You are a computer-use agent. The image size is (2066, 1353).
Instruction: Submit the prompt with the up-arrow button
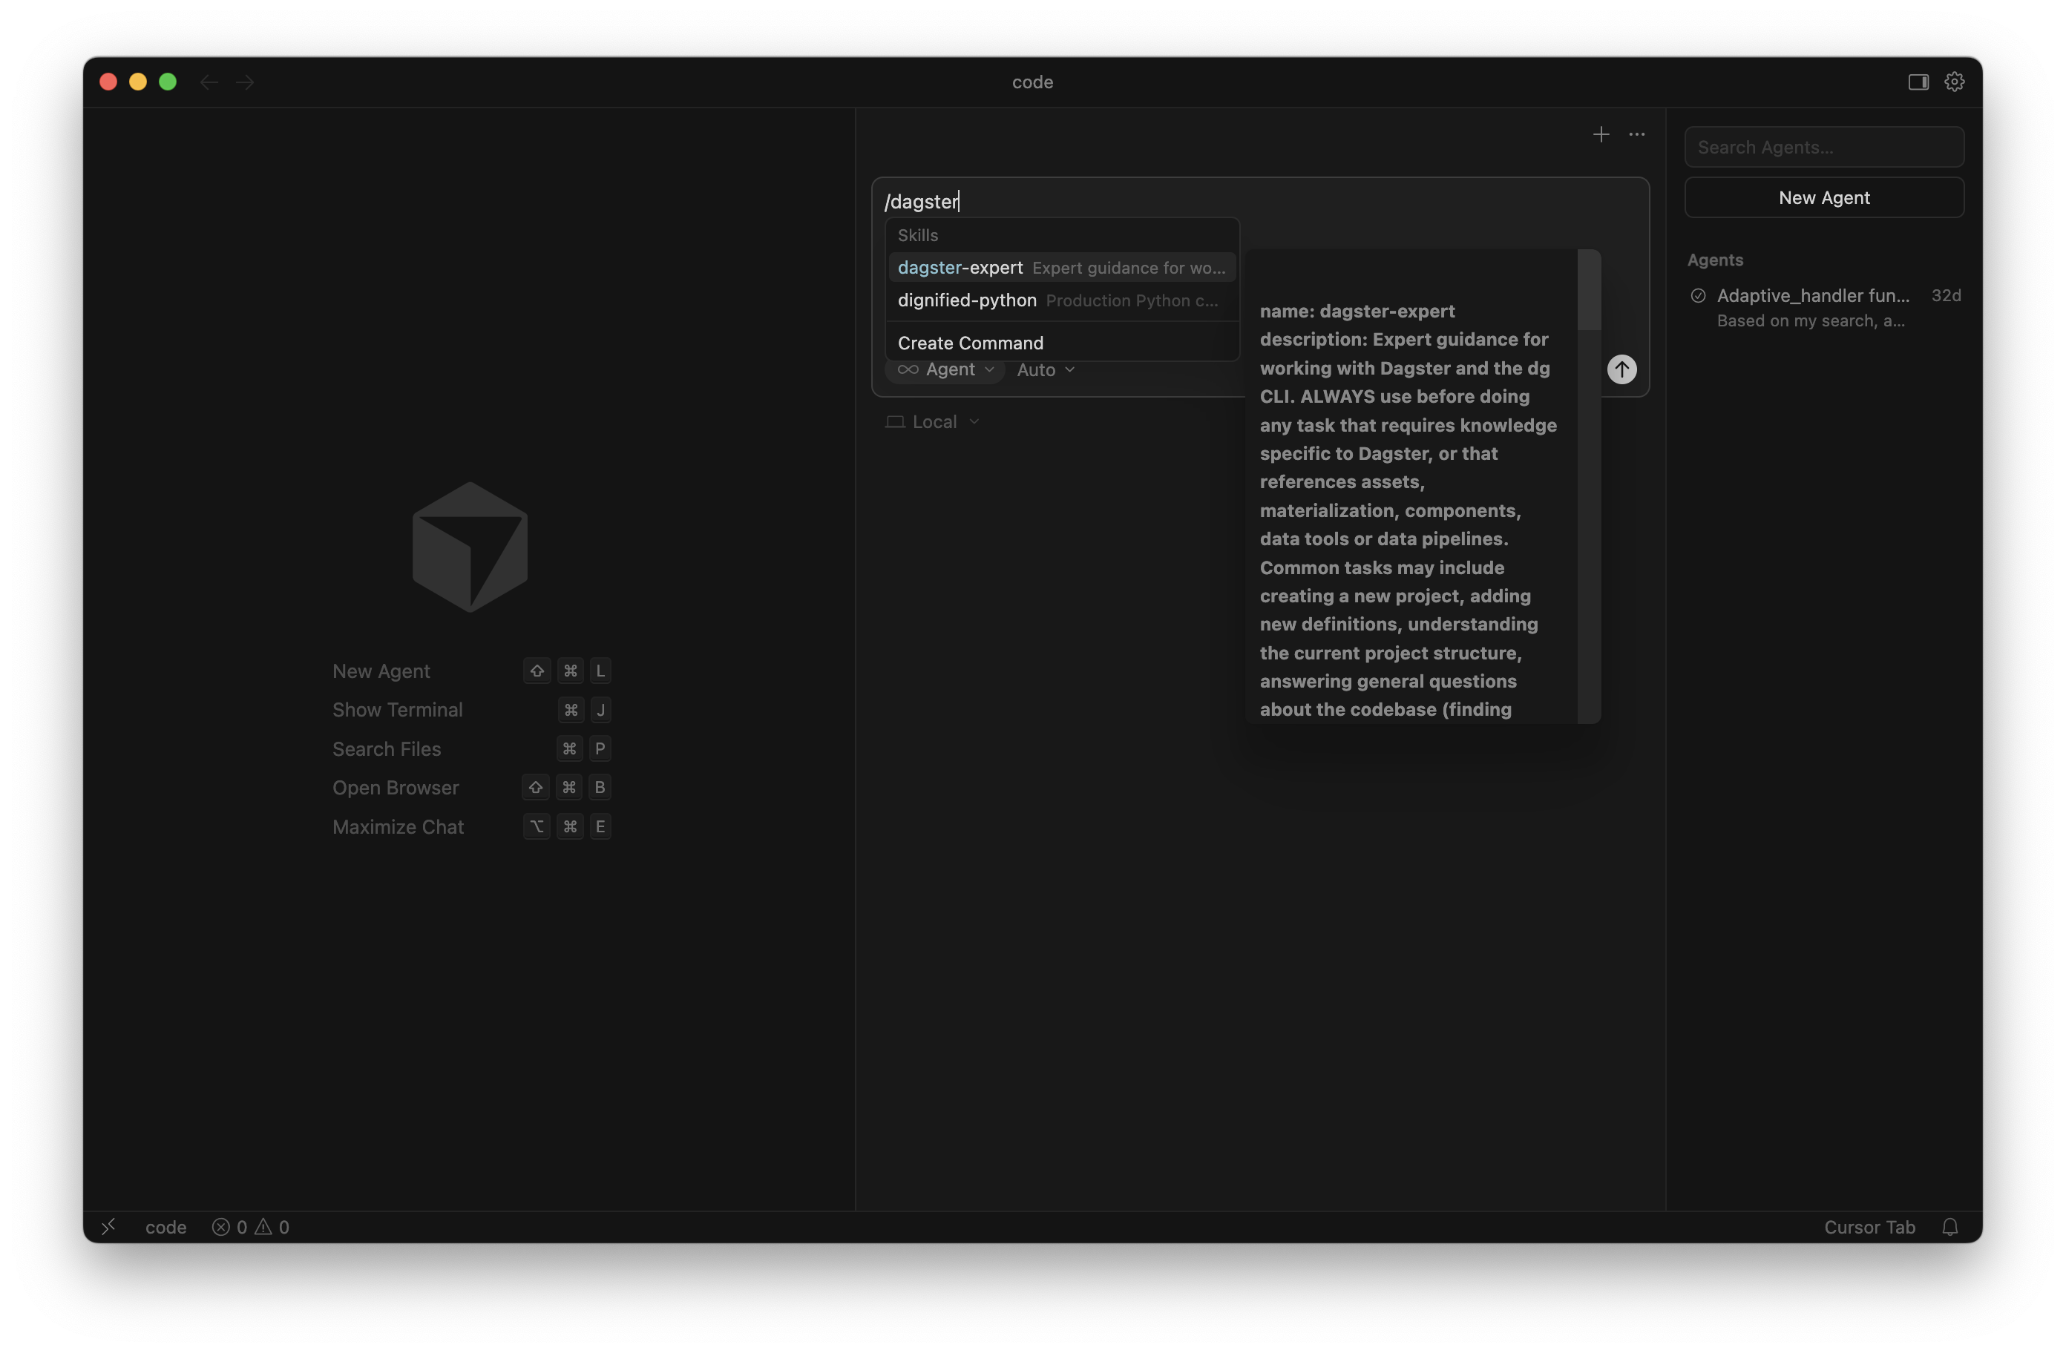coord(1622,369)
